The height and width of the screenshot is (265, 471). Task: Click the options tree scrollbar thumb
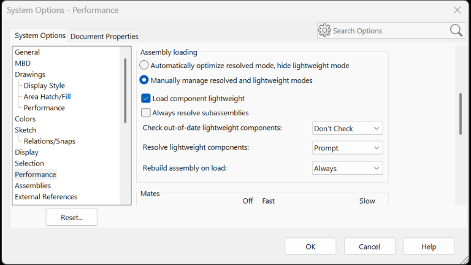(125, 90)
